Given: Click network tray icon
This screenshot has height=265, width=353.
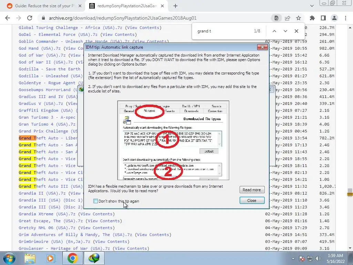Looking at the screenshot, I should 310,258.
